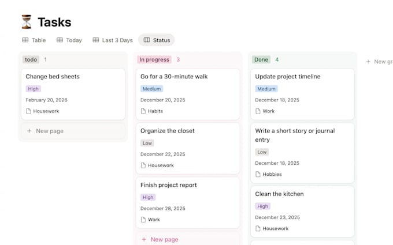Click Low tag on Organize the closet
This screenshot has width=393, height=245.
coord(147,143)
